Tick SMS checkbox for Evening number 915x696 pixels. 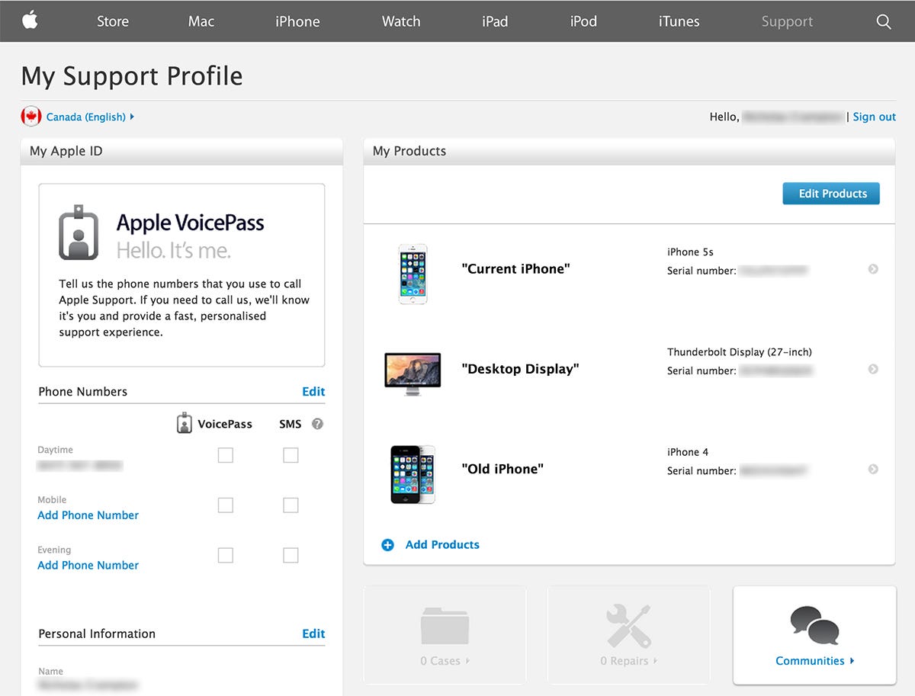coord(291,555)
